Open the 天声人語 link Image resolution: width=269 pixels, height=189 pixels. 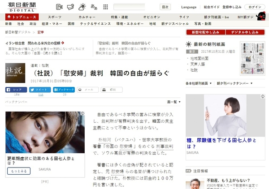[x=198, y=64]
